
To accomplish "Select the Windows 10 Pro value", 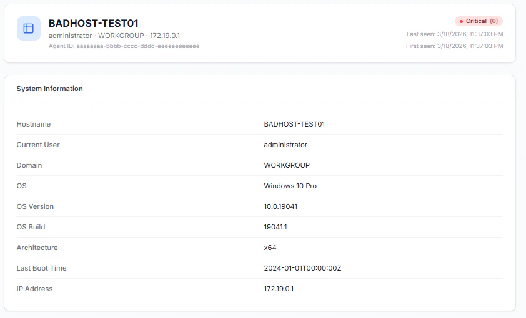I will [290, 186].
